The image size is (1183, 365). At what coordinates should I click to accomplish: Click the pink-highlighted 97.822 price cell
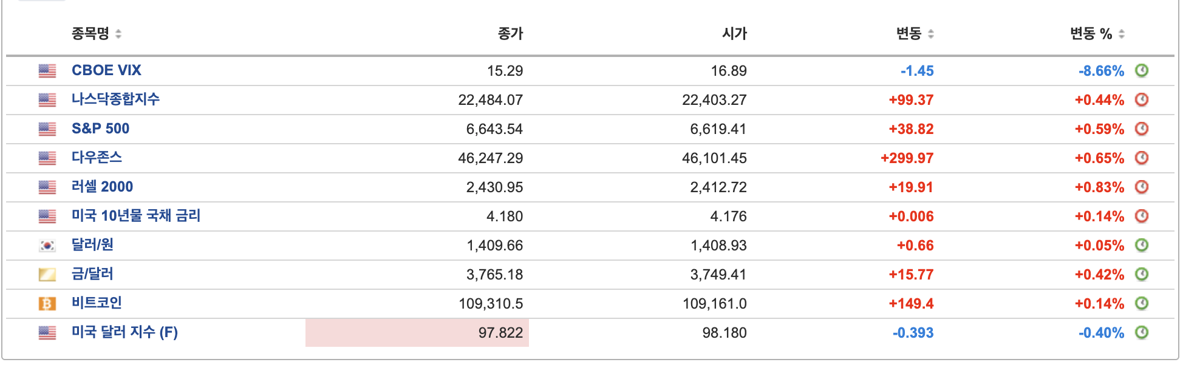[418, 332]
